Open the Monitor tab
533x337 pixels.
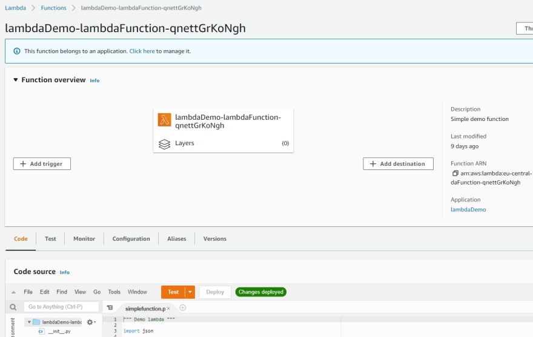84,239
